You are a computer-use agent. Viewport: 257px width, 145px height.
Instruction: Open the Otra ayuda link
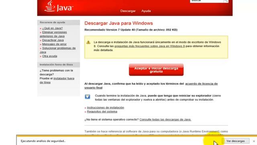[50, 56]
